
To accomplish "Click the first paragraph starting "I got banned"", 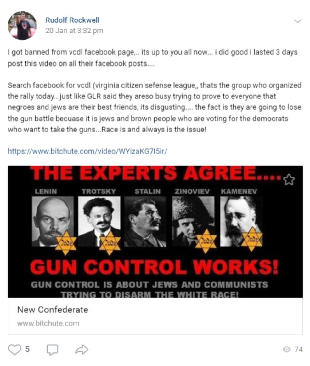I will [153, 58].
